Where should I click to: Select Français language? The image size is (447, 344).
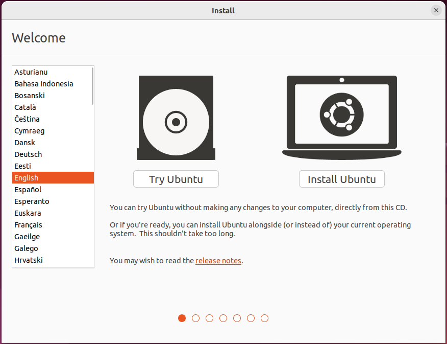point(53,225)
